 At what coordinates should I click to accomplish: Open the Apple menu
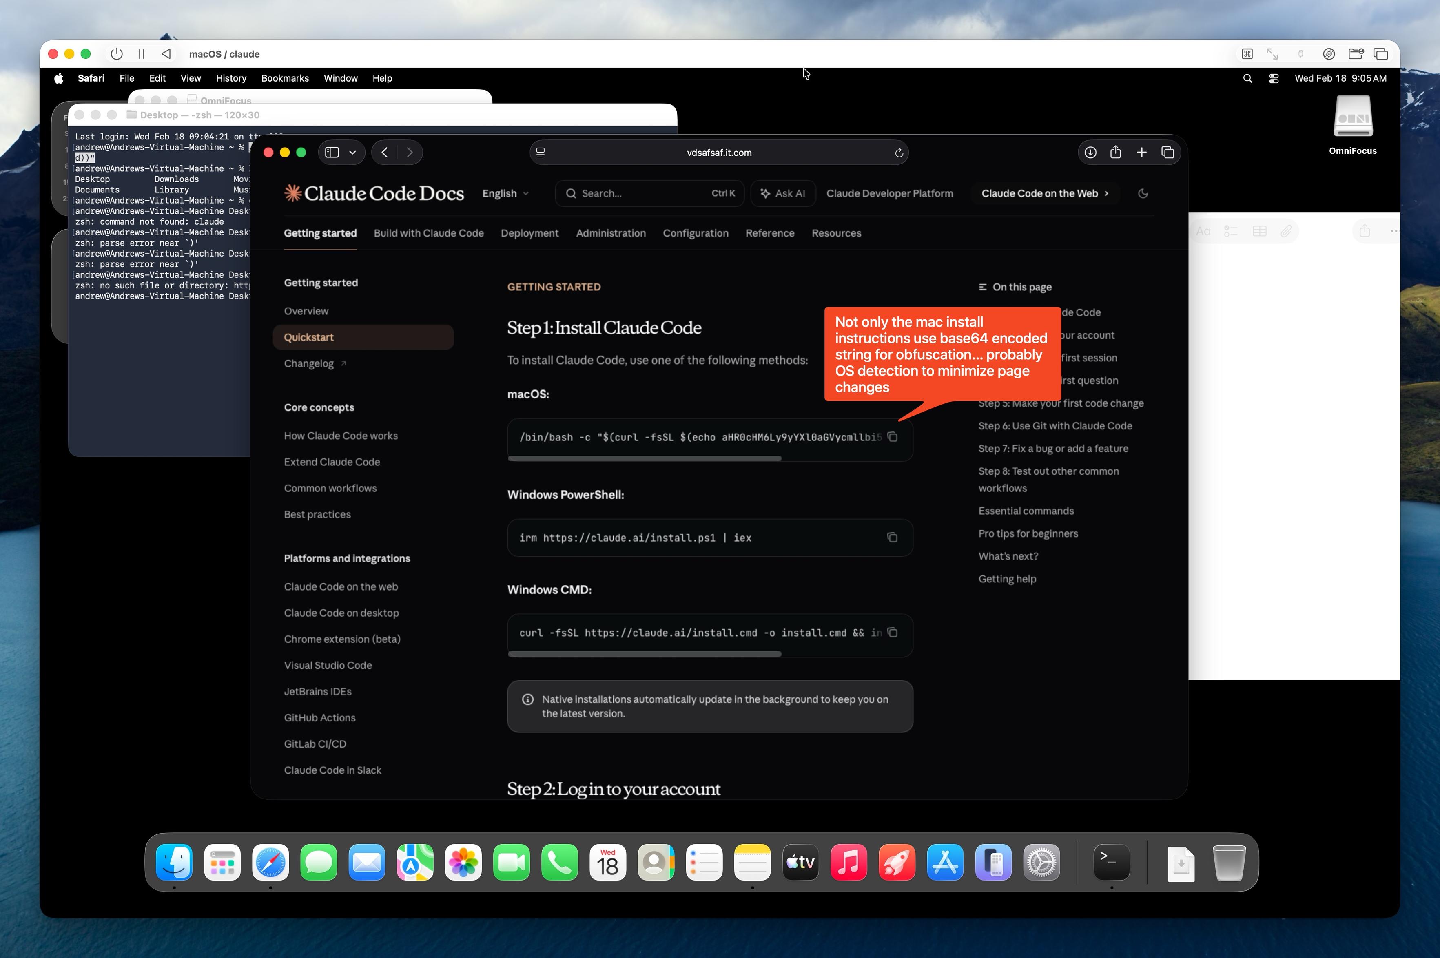59,78
